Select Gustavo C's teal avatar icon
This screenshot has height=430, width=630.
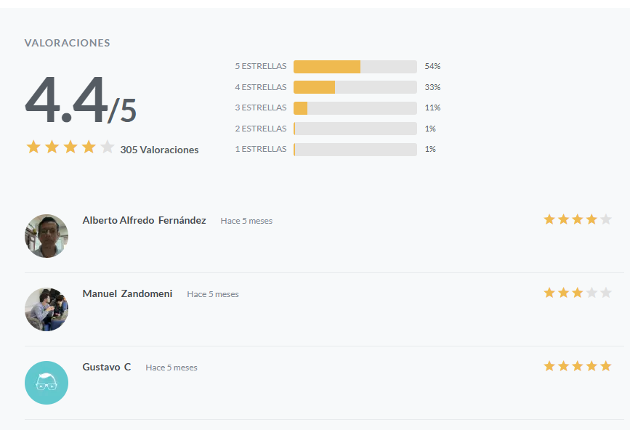pos(47,383)
